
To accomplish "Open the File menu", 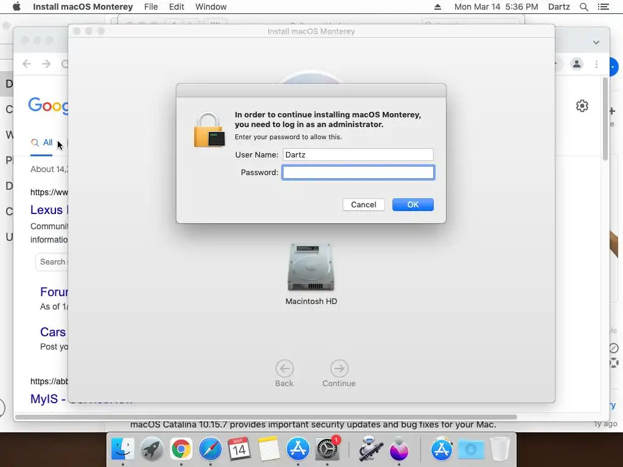I will 151,7.
